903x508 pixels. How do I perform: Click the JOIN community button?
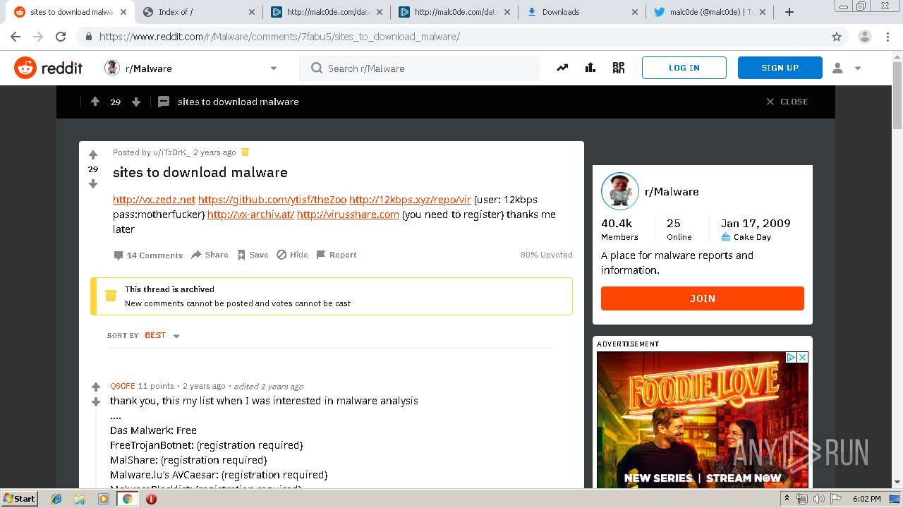(x=703, y=298)
